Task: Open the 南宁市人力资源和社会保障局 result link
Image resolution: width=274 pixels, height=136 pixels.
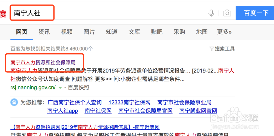Action: pos(43,63)
